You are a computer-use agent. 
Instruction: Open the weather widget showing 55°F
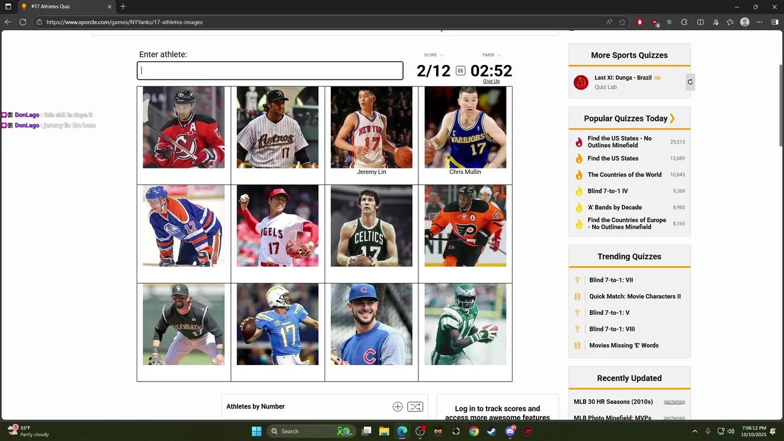pos(27,431)
